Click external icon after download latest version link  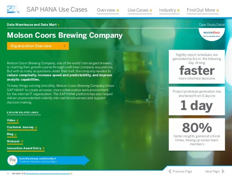[72, 174]
